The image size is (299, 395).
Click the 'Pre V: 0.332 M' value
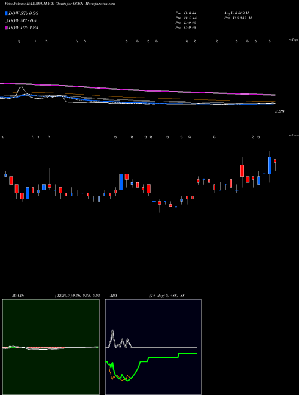tap(237, 18)
